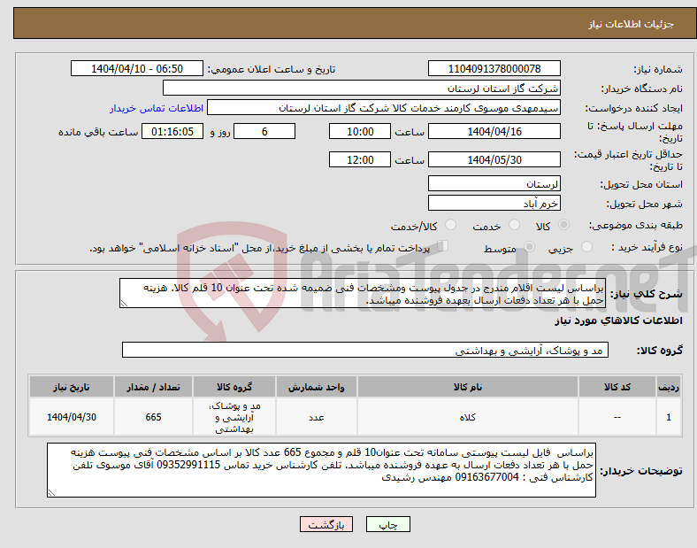697x548 pixels.
Task: Click the نام کالا column header
Action: pos(468,387)
